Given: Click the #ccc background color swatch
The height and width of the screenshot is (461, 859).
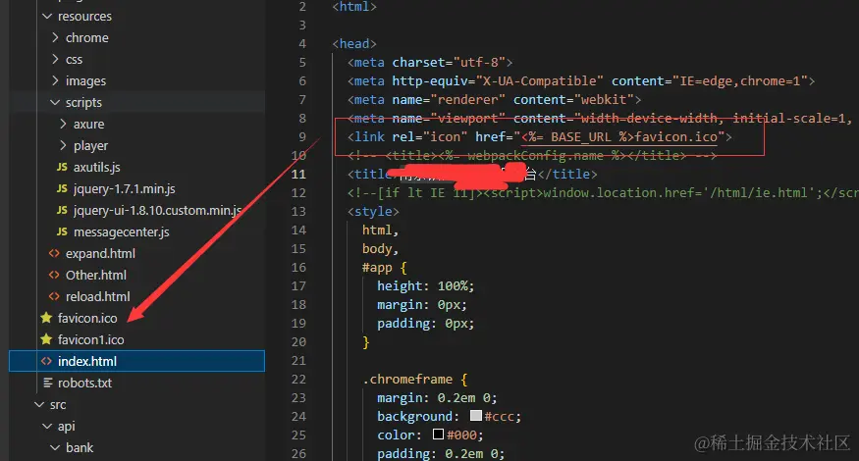Looking at the screenshot, I should point(475,416).
